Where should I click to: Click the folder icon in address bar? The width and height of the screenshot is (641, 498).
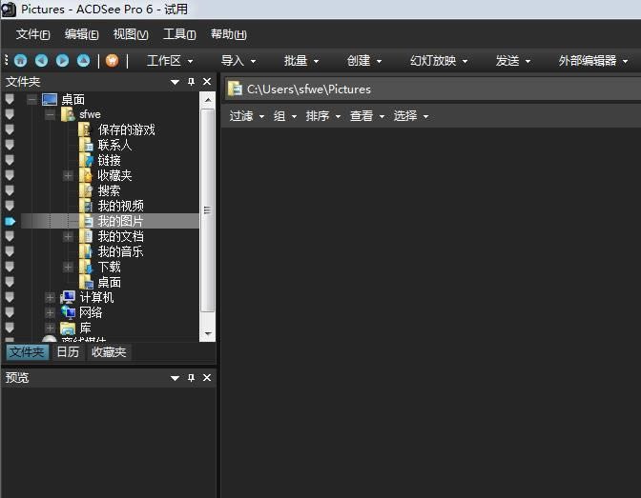[235, 89]
